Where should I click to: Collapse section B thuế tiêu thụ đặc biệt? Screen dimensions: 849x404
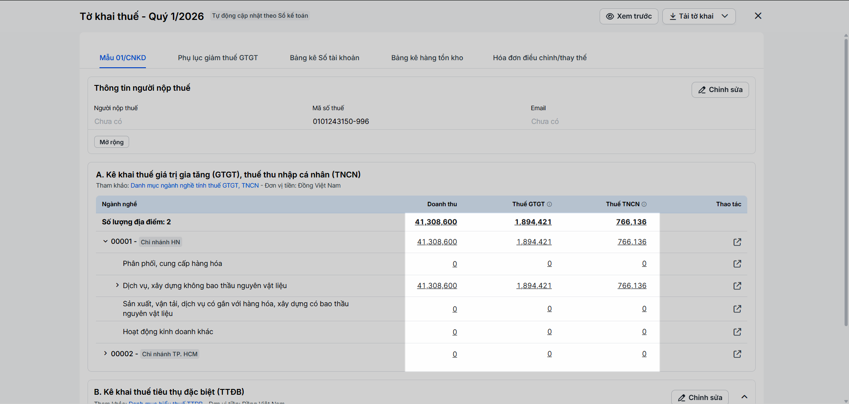(x=745, y=397)
